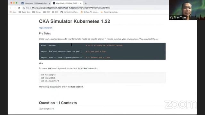Open the Restoring original bookmark
The image size is (205, 115).
110,12
